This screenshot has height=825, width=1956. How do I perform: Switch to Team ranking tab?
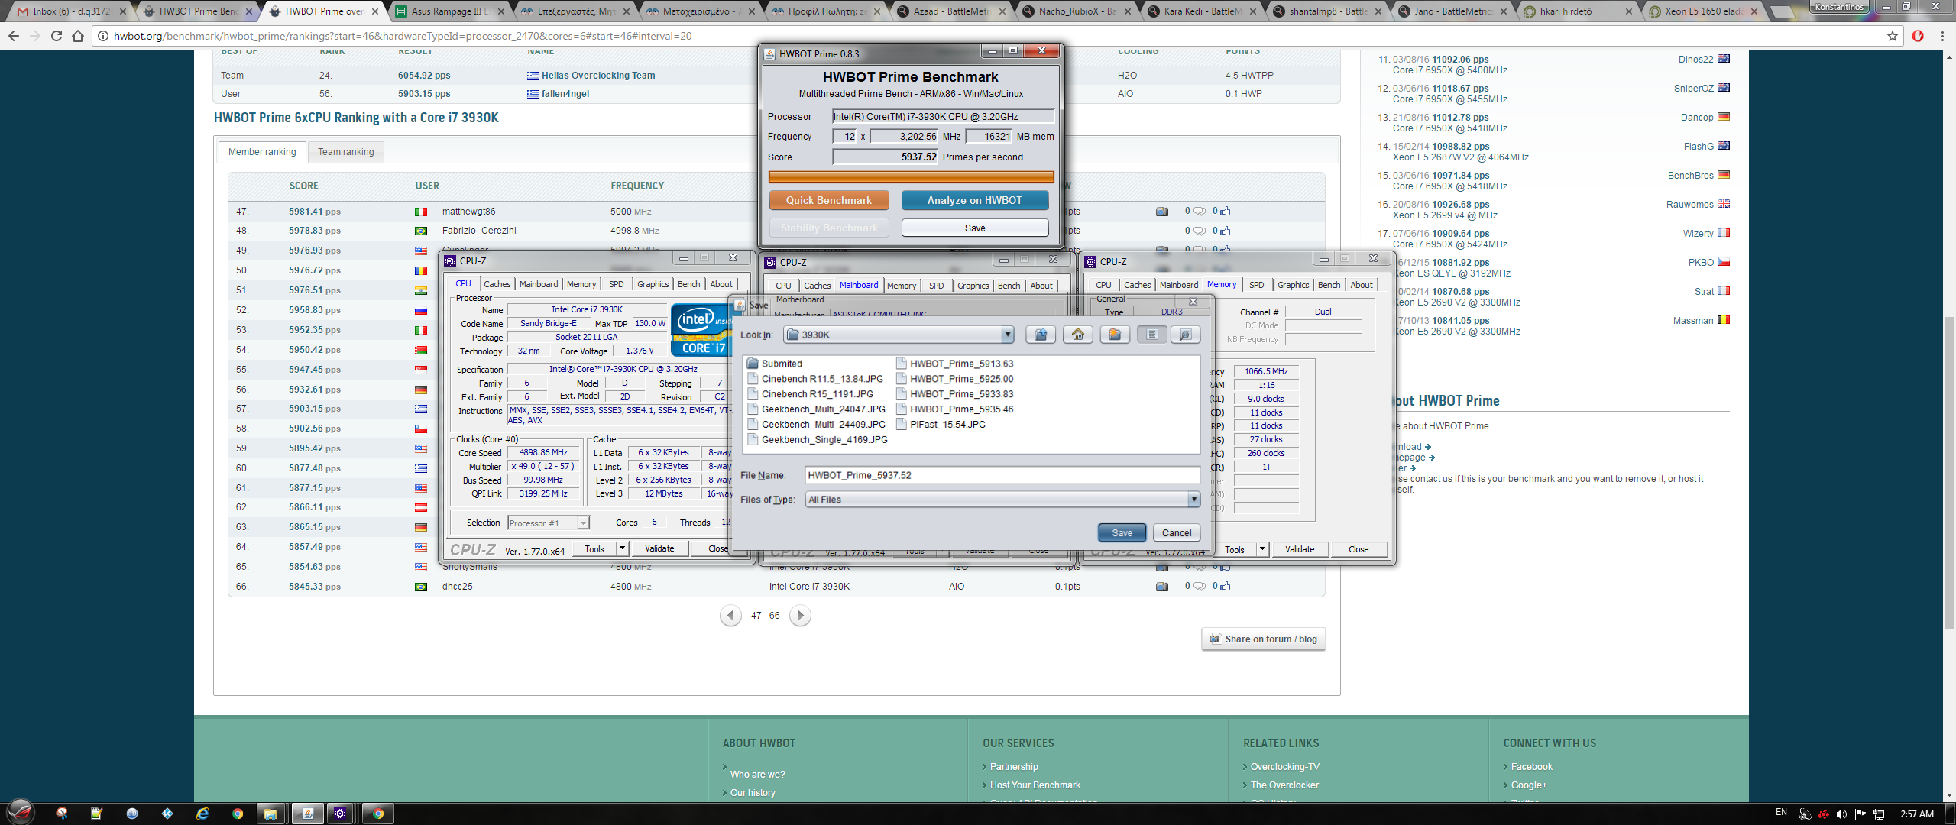(346, 152)
